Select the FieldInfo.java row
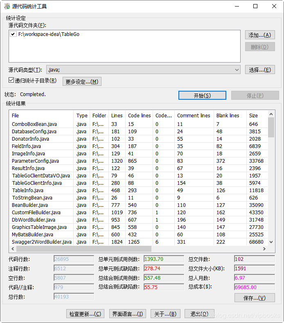The image size is (284, 323). 138,146
